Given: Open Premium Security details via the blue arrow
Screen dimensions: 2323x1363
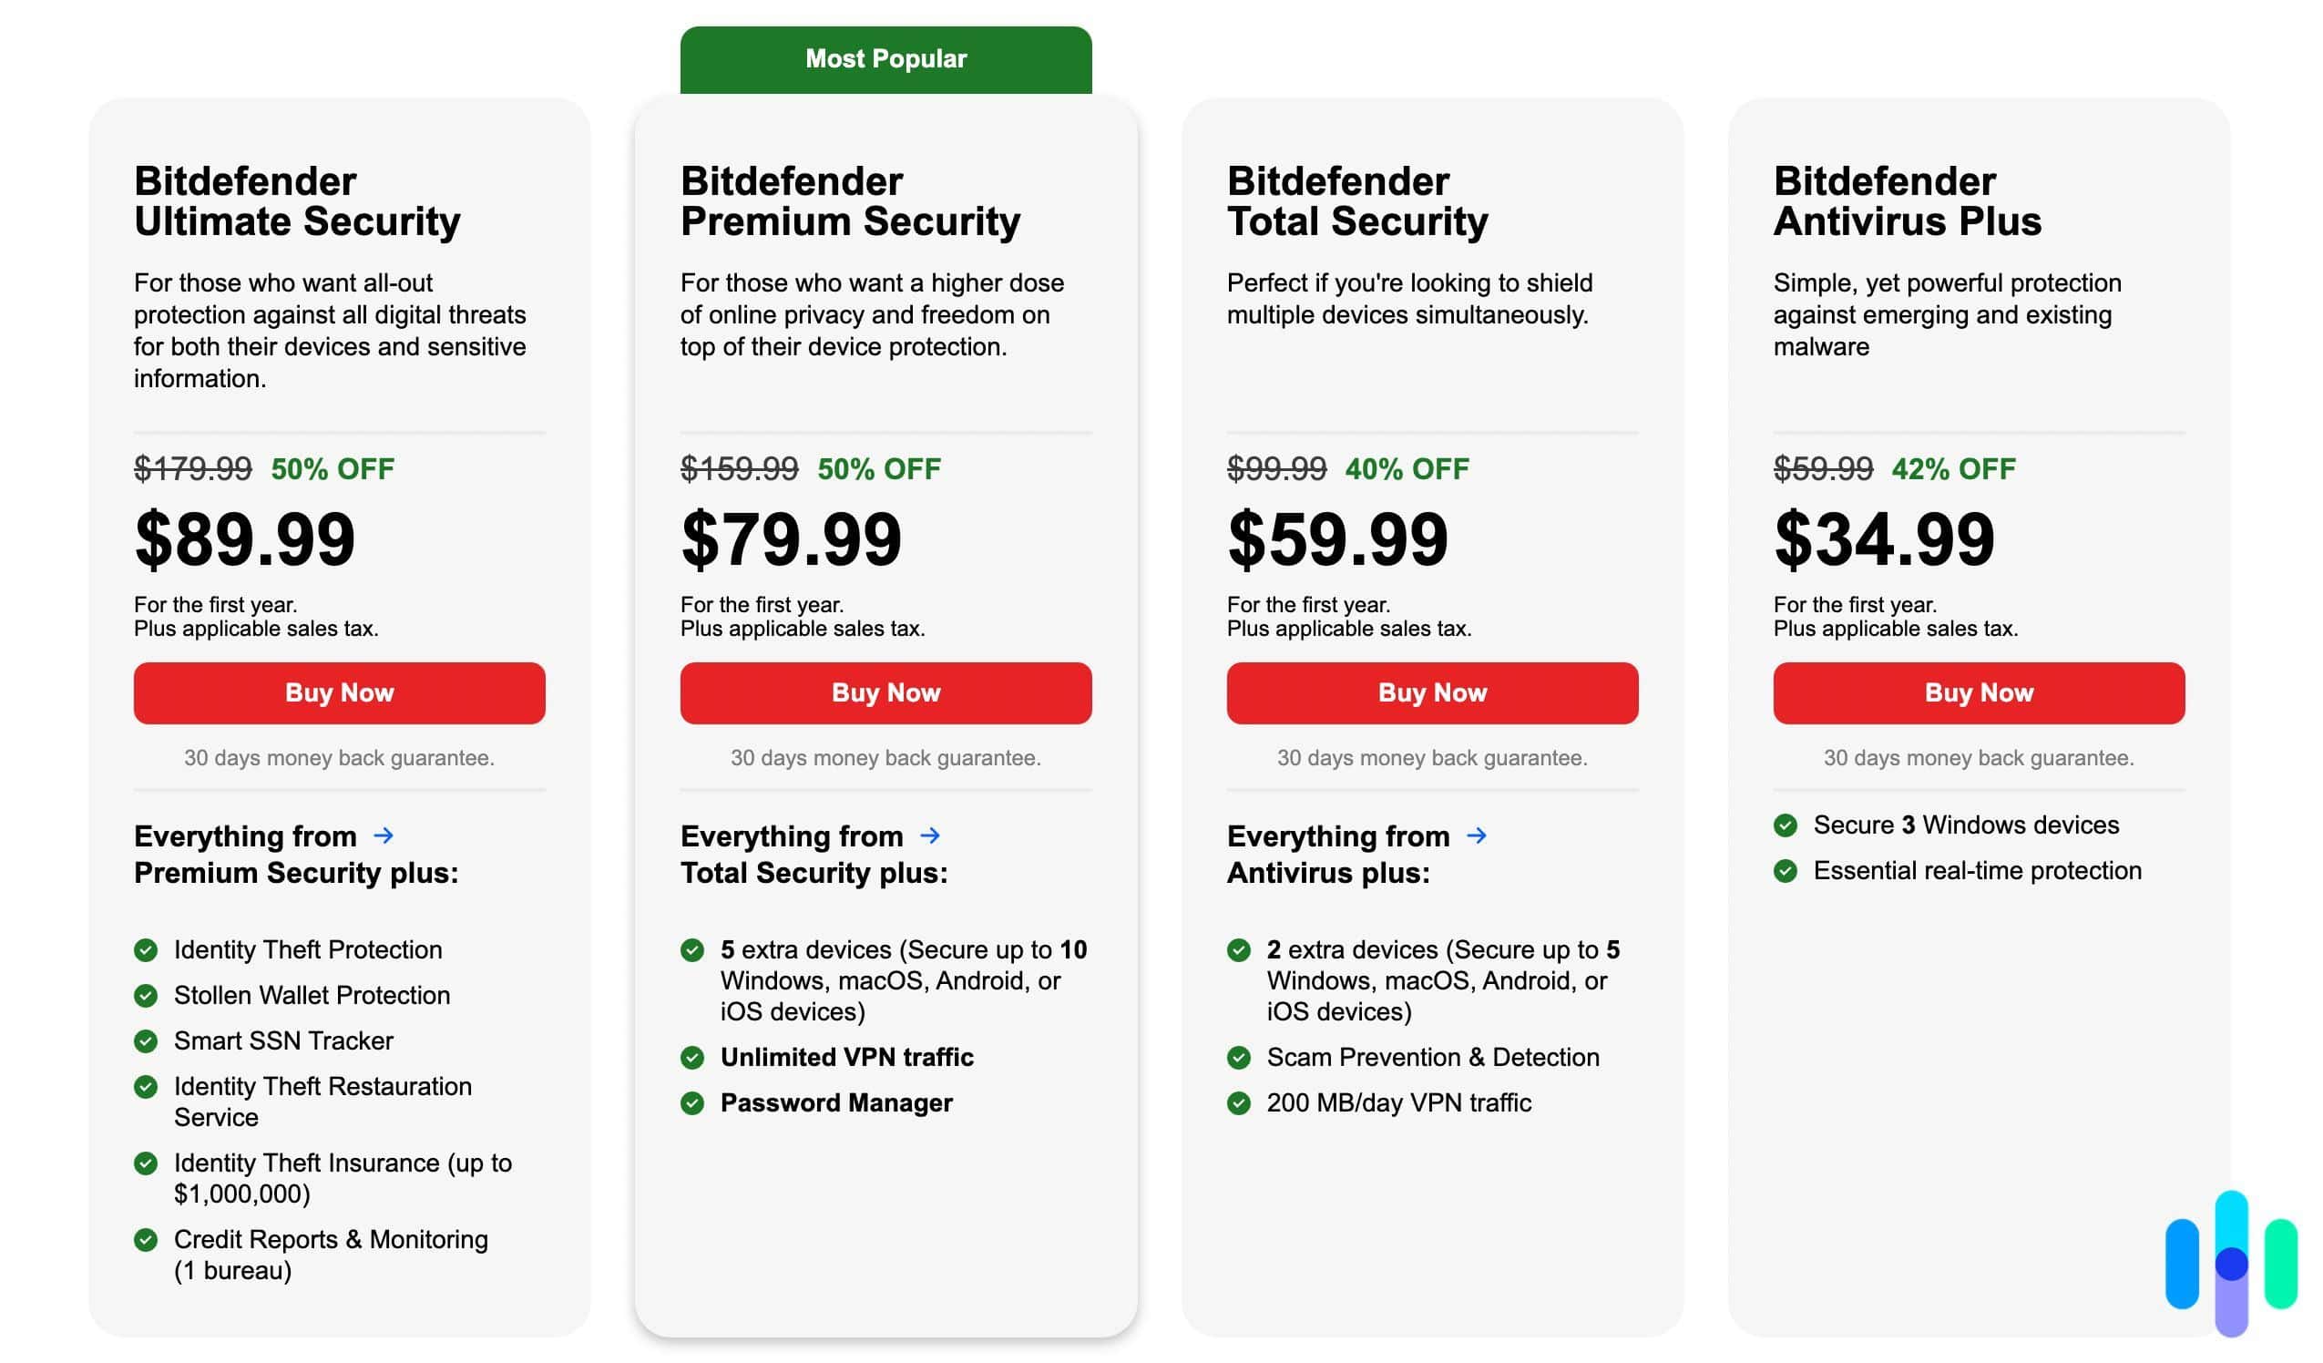Looking at the screenshot, I should [384, 835].
